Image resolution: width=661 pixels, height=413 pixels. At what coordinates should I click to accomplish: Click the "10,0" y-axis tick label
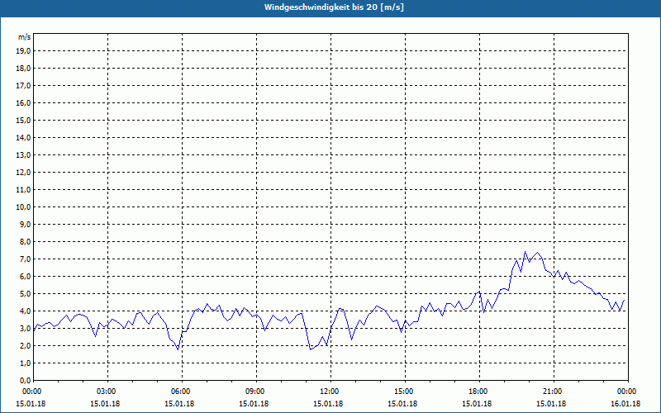pos(23,207)
